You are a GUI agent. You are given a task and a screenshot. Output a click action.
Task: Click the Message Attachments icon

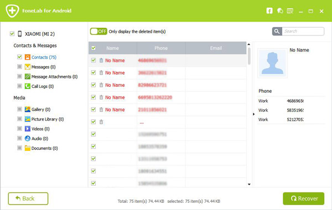pos(28,76)
